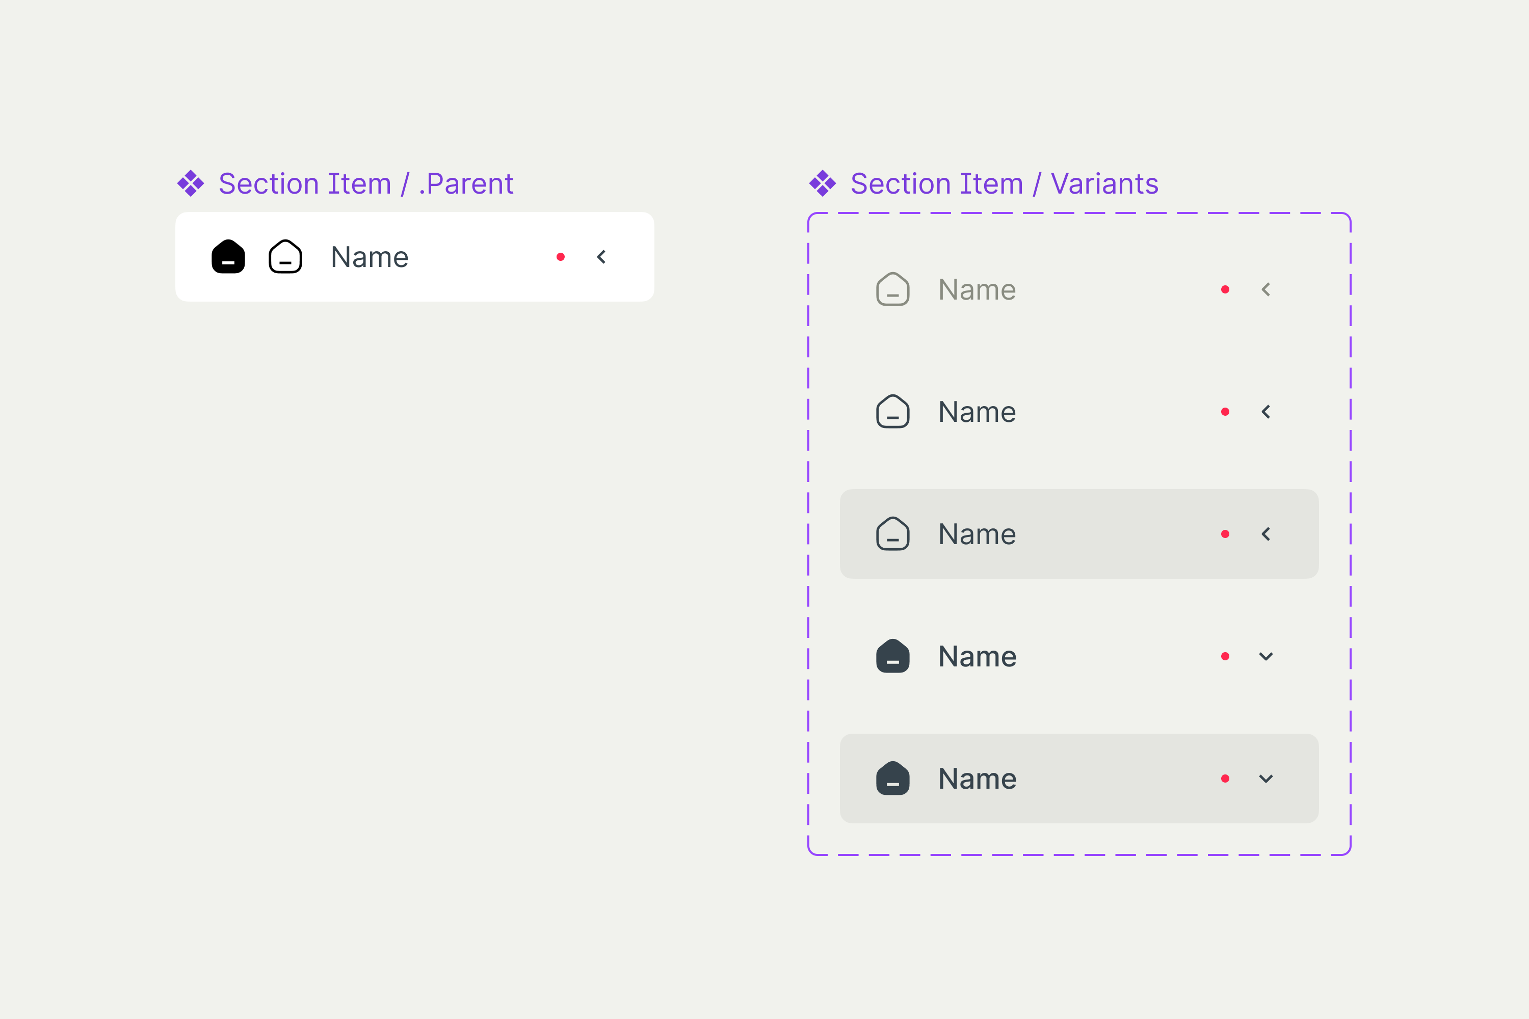Click the faded chevron in first variant
Screen dimensions: 1529x1019
(1266, 289)
